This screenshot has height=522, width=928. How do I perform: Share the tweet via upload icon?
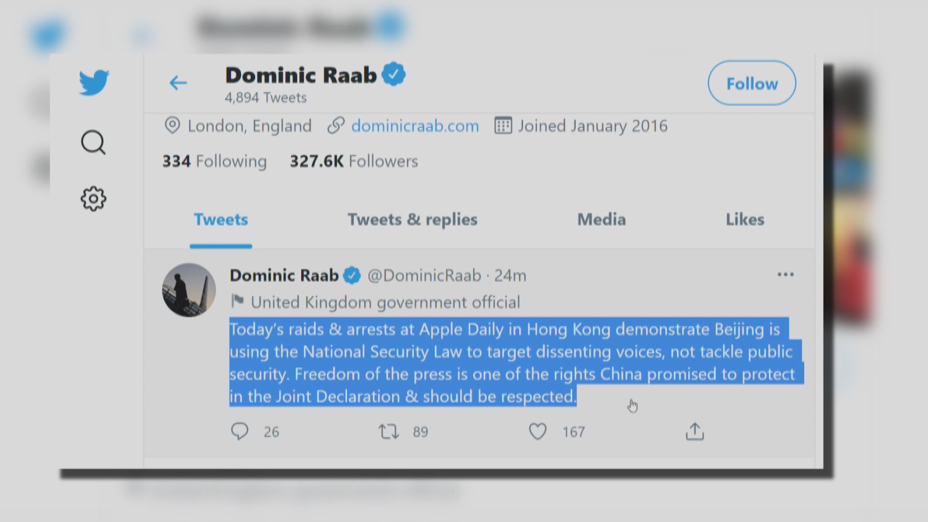tap(695, 431)
